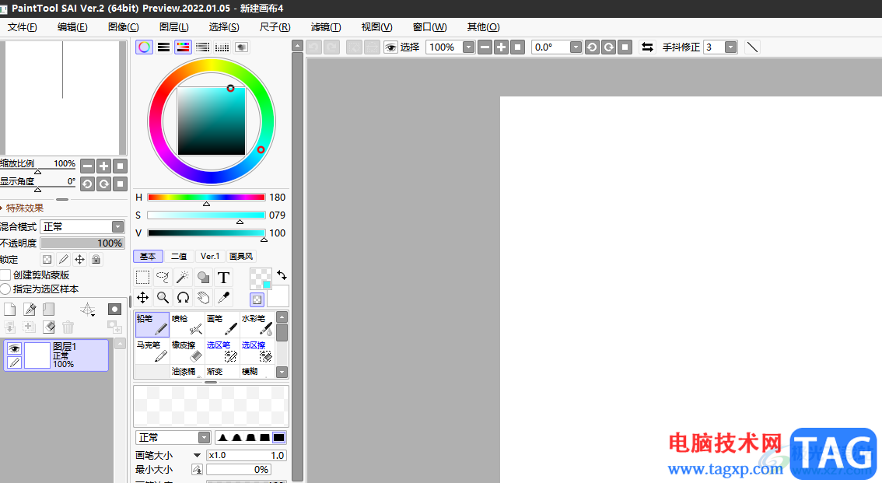Zoom out canvas with toolbar minus button

pos(485,47)
